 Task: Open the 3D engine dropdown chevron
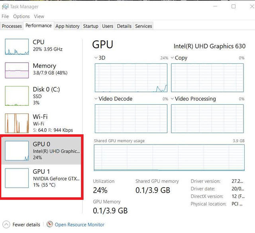tap(96, 58)
